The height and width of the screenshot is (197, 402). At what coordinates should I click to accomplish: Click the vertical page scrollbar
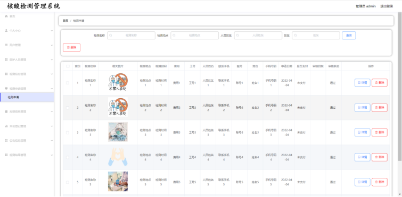point(400,87)
